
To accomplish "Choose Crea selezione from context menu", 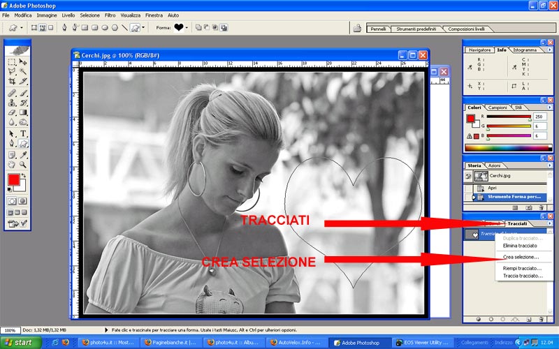I will 521,257.
